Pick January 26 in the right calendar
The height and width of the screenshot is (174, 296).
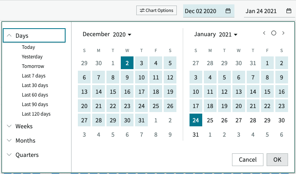[x=224, y=120]
